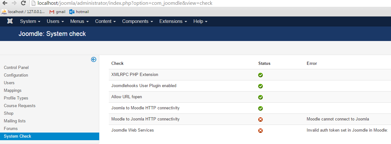Open the Help menu
Viewport: 391px width, 144px height.
[200, 21]
